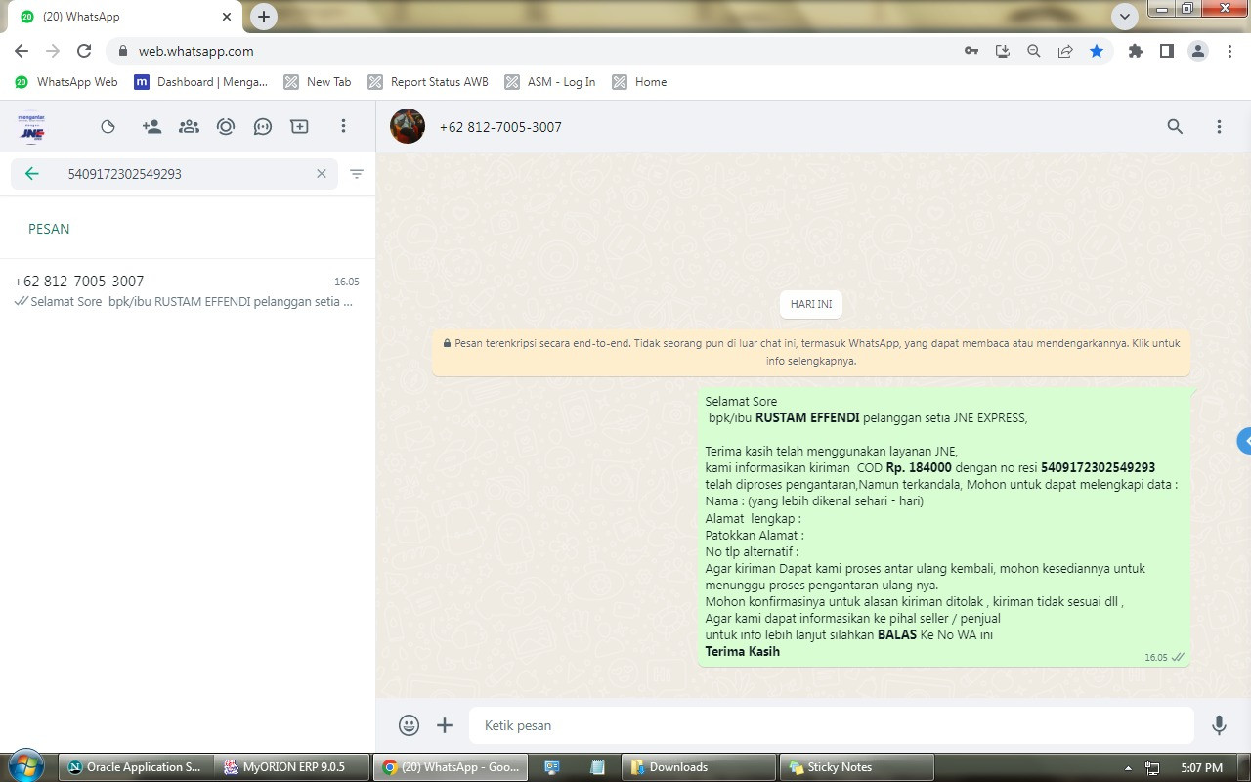This screenshot has height=782, width=1251.
Task: Switch to Downloads taskbar item
Action: click(x=698, y=767)
